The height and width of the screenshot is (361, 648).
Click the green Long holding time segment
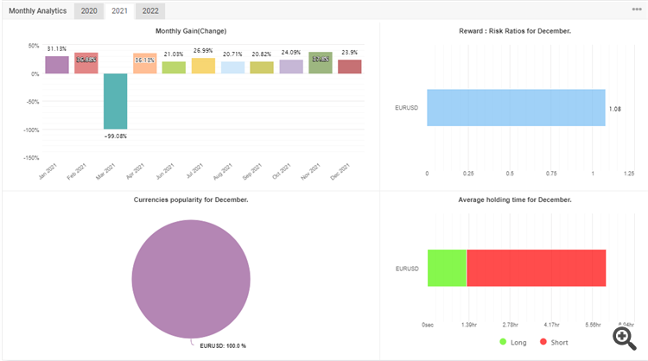(x=448, y=268)
